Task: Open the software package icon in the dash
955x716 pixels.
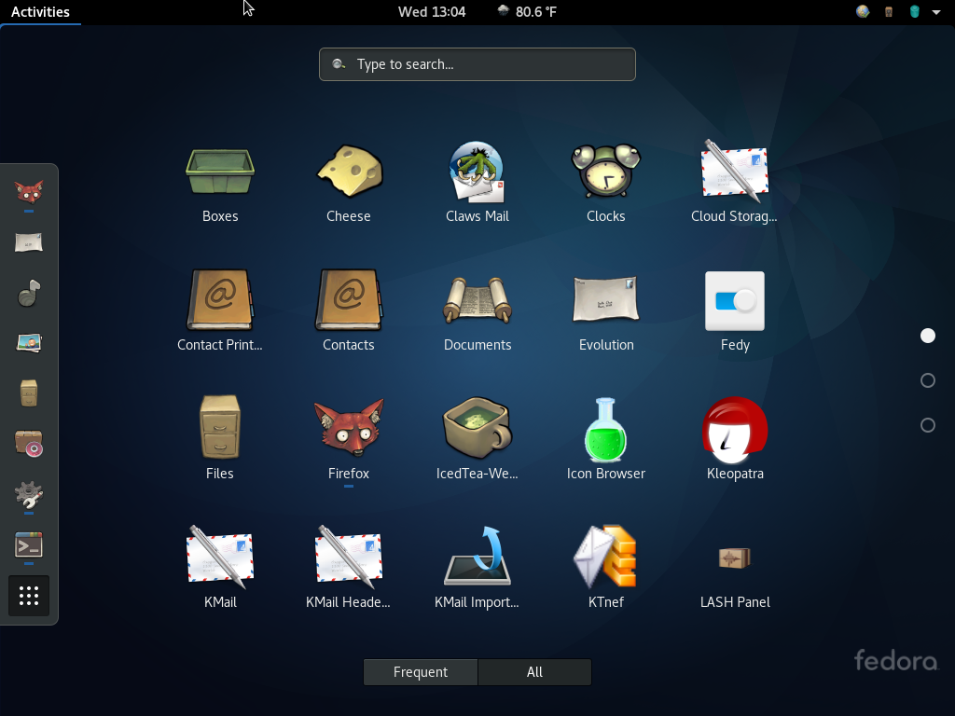Action: pyautogui.click(x=29, y=444)
